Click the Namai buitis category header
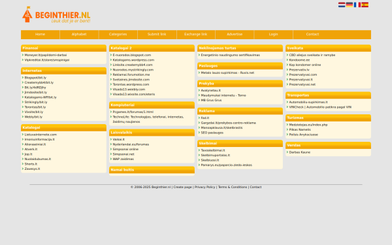392x245 pixels. point(152,170)
